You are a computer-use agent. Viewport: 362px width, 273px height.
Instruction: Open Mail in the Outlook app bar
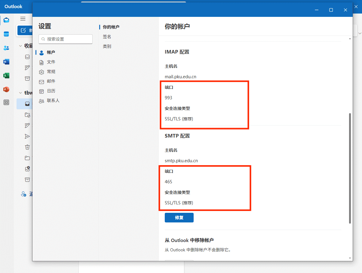click(x=6, y=20)
